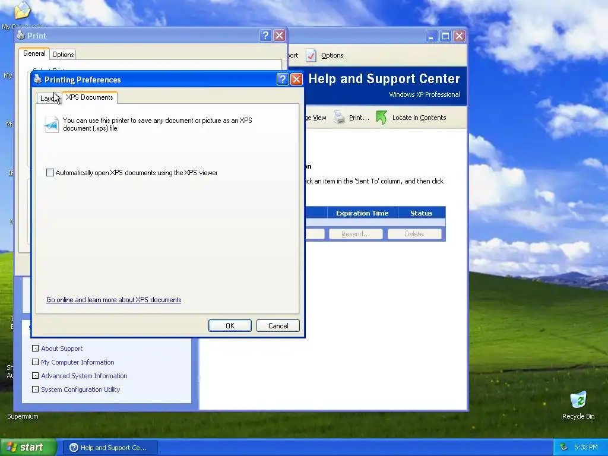Screen dimensions: 608x456
Task: Click the Options checklist icon in Help toolbar
Action: point(311,55)
